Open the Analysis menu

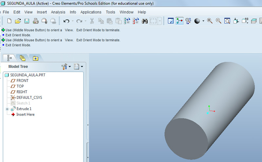coord(58,12)
